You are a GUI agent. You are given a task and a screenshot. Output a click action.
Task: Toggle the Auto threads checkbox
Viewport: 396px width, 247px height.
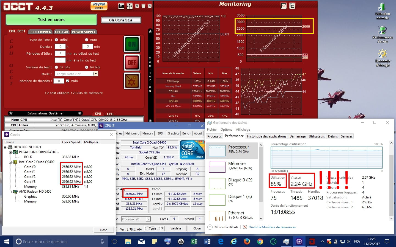[x=67, y=81]
